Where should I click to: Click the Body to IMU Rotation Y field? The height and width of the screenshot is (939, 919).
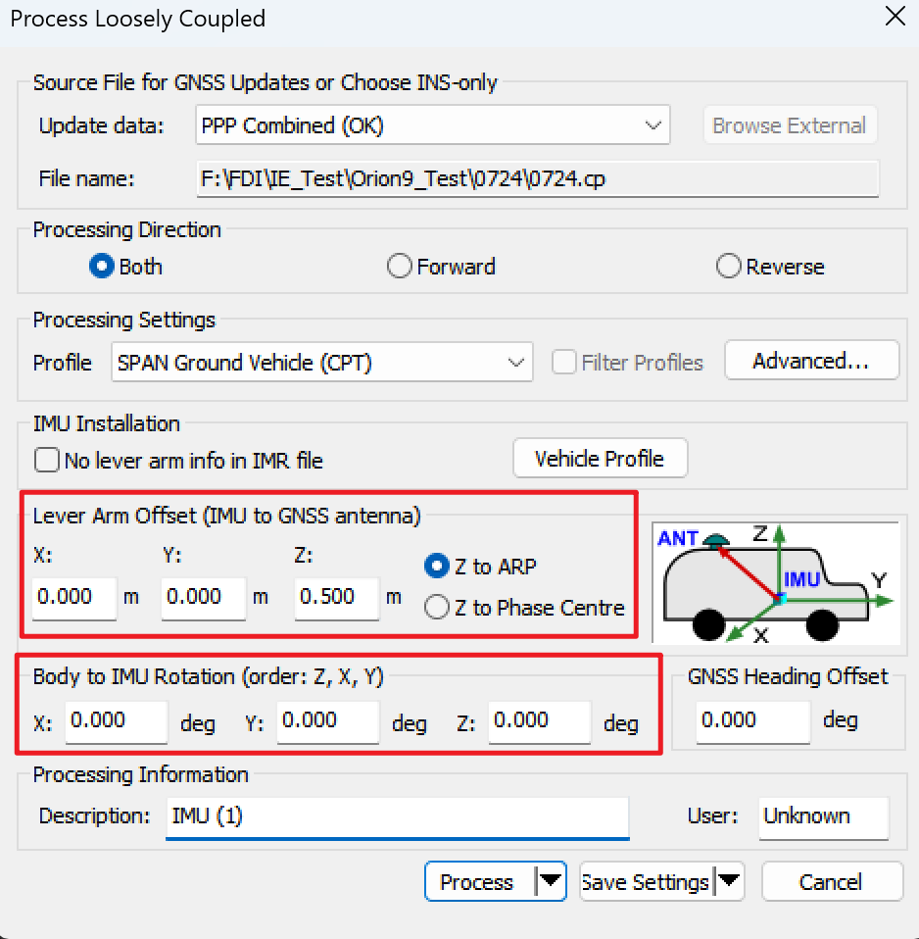pos(327,721)
